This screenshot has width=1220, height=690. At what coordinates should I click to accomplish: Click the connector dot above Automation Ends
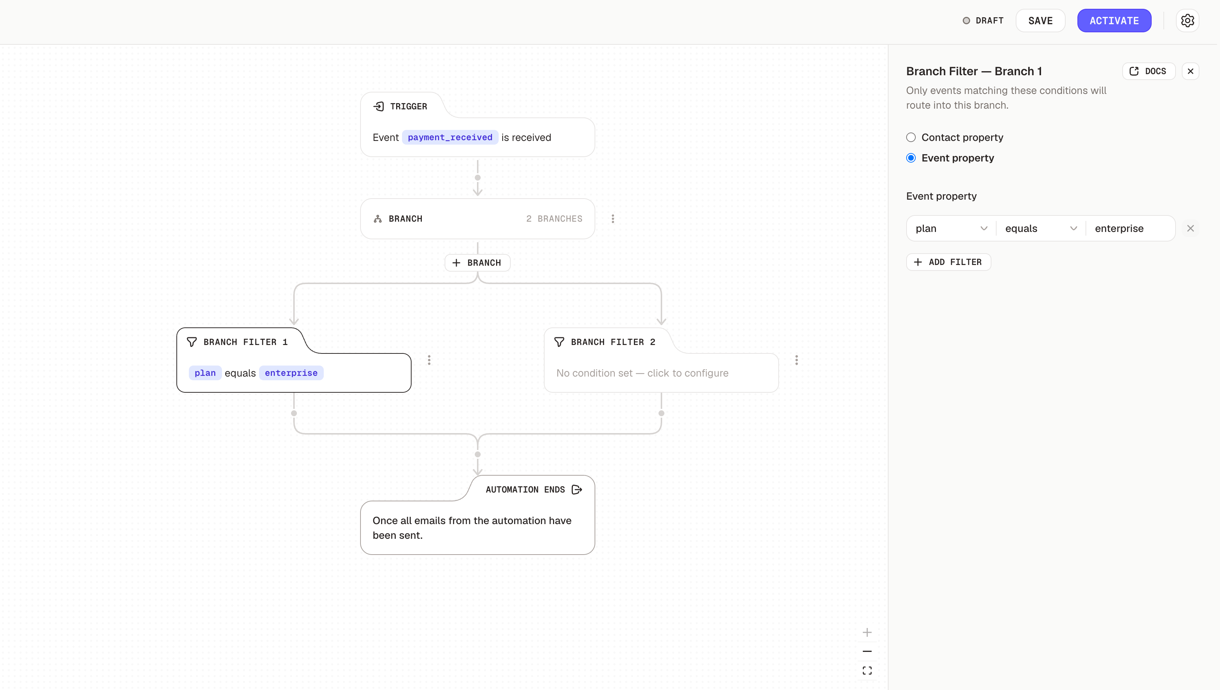pos(478,454)
